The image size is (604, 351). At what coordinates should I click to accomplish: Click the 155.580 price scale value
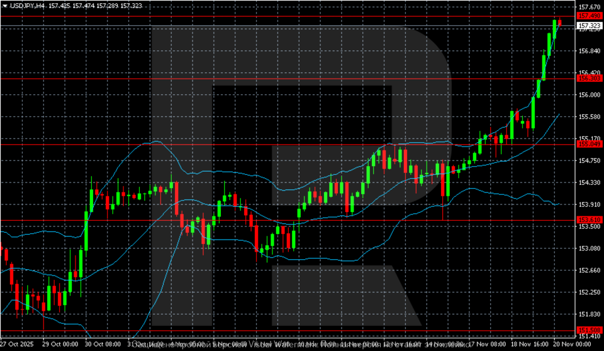point(589,116)
